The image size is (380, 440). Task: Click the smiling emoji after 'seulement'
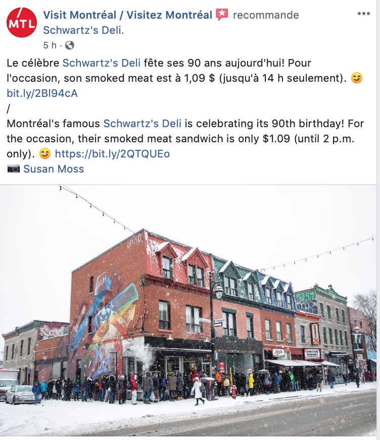[x=356, y=78]
